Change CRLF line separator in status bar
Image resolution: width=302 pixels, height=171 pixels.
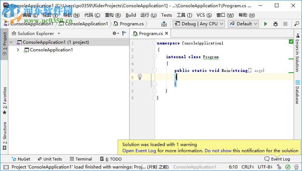pyautogui.click(x=247, y=167)
